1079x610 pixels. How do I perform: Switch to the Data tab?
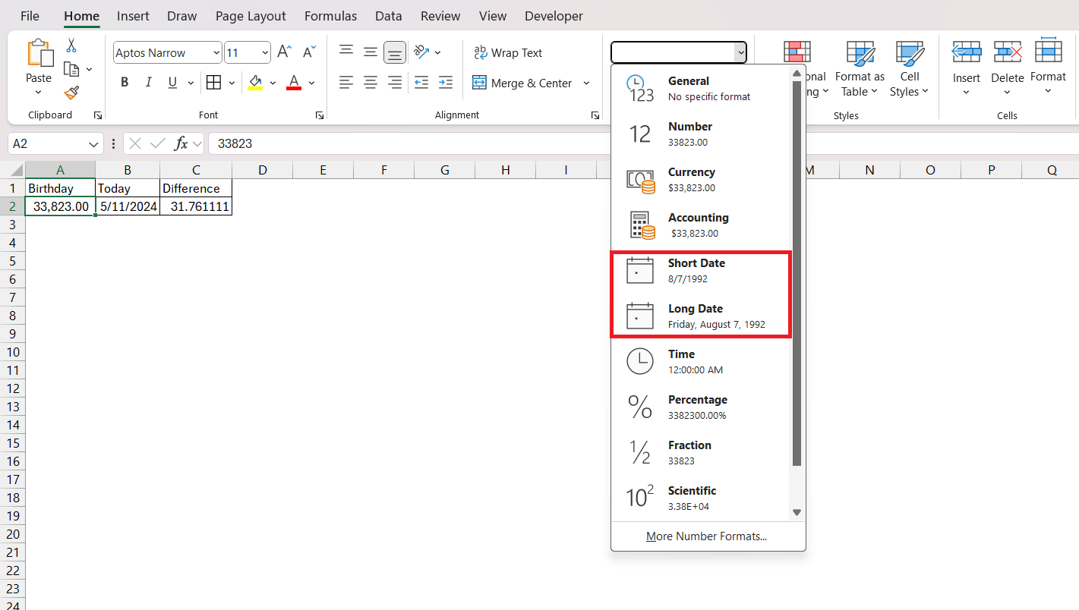389,16
